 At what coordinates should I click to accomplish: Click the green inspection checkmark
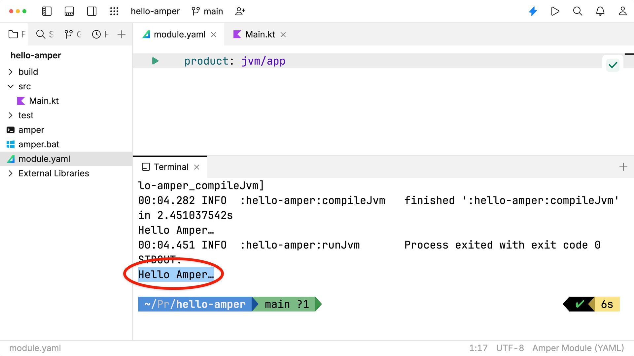[x=613, y=65]
